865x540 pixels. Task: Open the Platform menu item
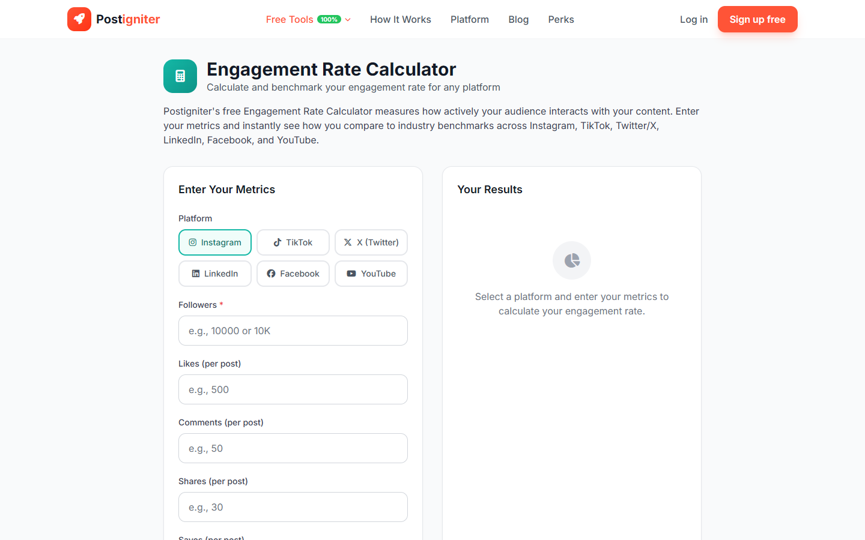(469, 19)
